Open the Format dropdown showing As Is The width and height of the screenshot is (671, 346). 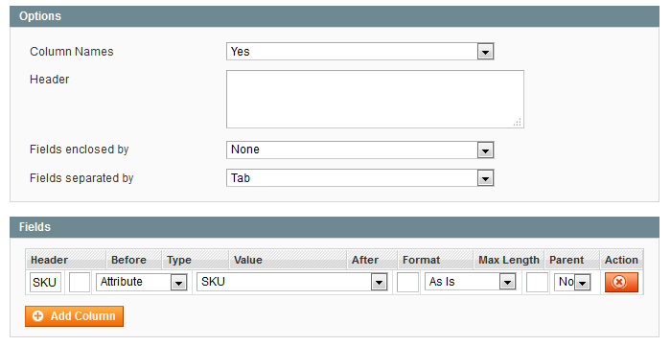pos(471,283)
